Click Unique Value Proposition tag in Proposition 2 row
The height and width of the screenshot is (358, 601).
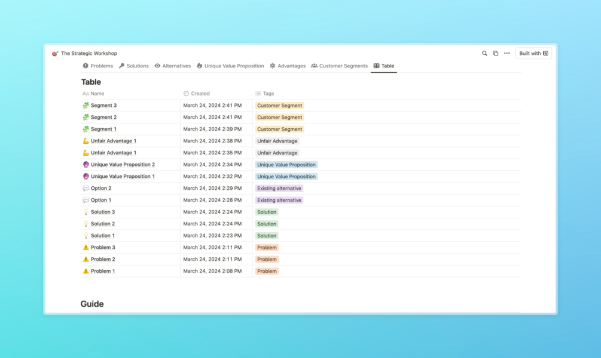tap(286, 165)
